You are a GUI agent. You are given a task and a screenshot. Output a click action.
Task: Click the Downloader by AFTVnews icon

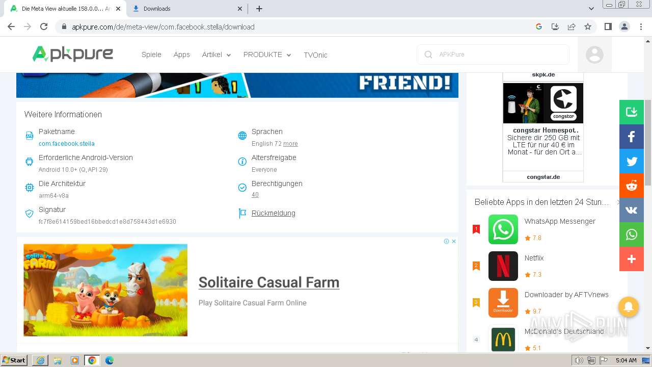pos(503,303)
